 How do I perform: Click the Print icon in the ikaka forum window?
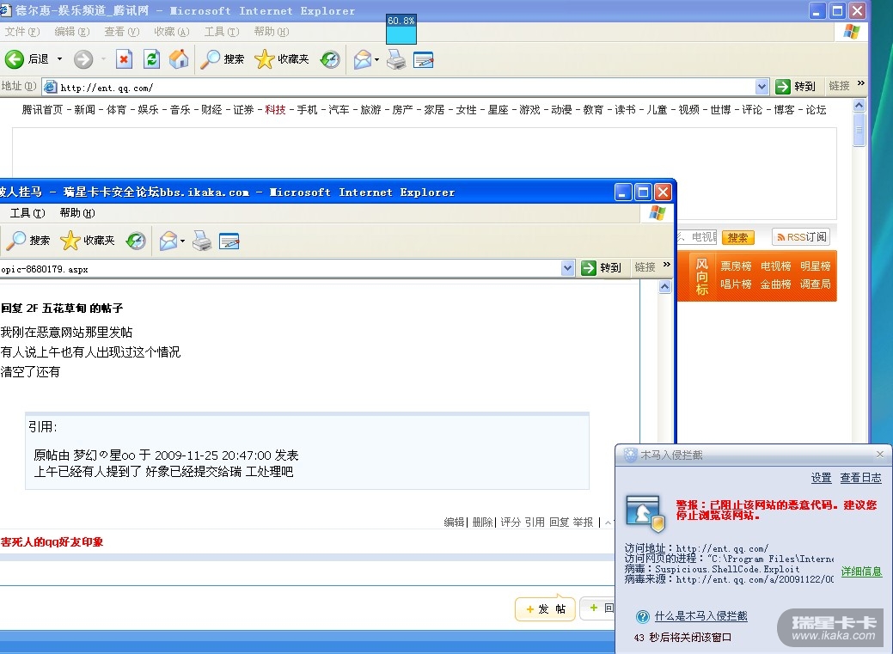tap(202, 241)
